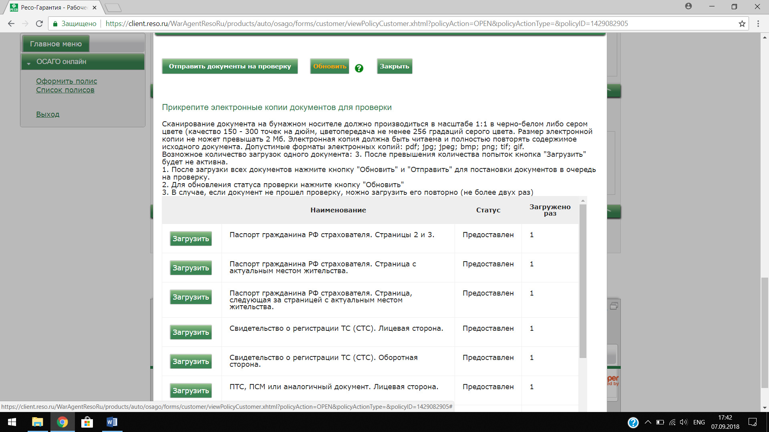Click Загрузить for СТС Лицевая сторона
This screenshot has height=432, width=769.
[x=191, y=332]
